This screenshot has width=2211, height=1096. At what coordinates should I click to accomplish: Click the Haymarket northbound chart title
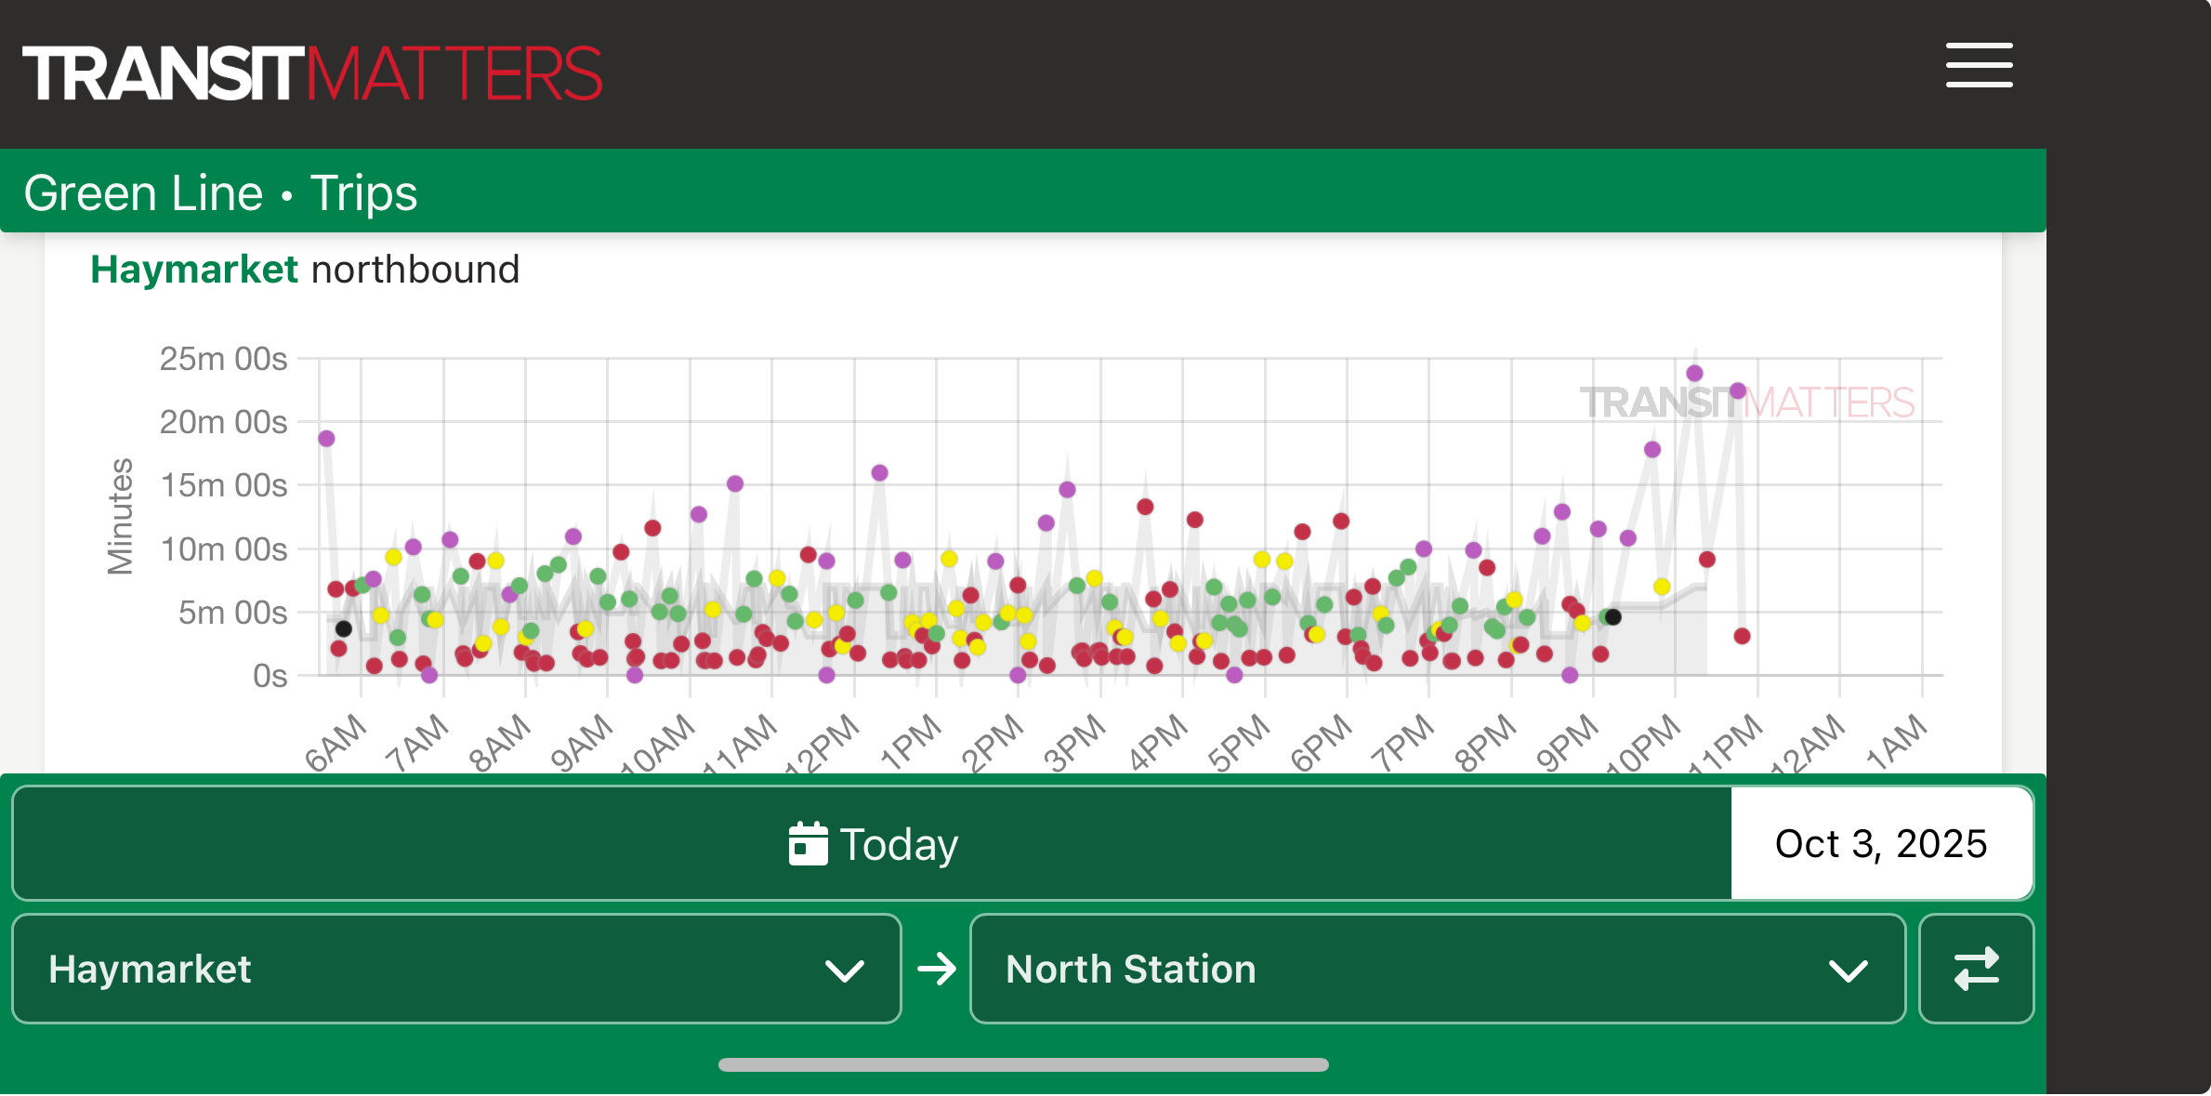(305, 270)
